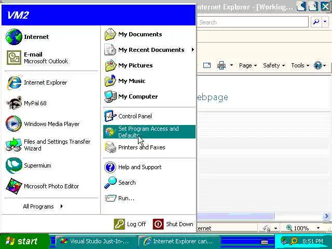
Task: Open the Tools menu in IE
Action: coord(300,65)
